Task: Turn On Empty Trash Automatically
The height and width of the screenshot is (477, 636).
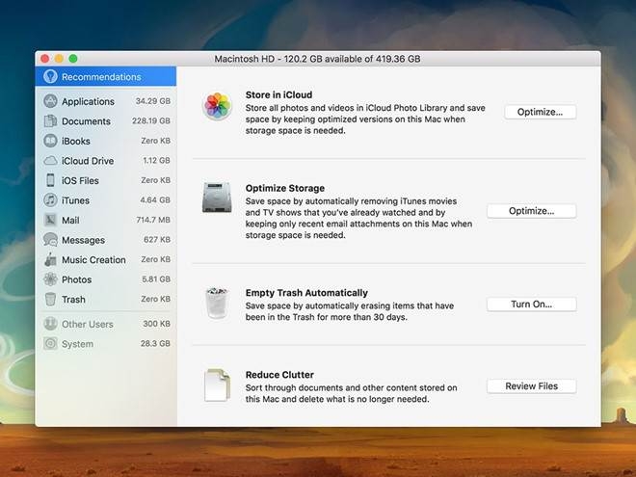Action: coord(531,305)
